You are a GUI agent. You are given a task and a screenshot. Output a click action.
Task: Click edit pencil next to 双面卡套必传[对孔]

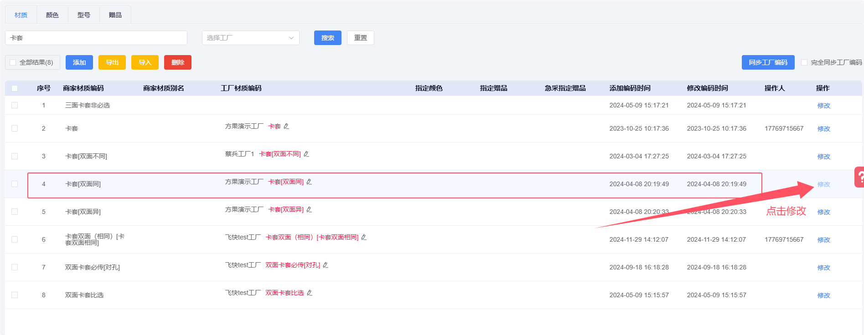click(326, 265)
